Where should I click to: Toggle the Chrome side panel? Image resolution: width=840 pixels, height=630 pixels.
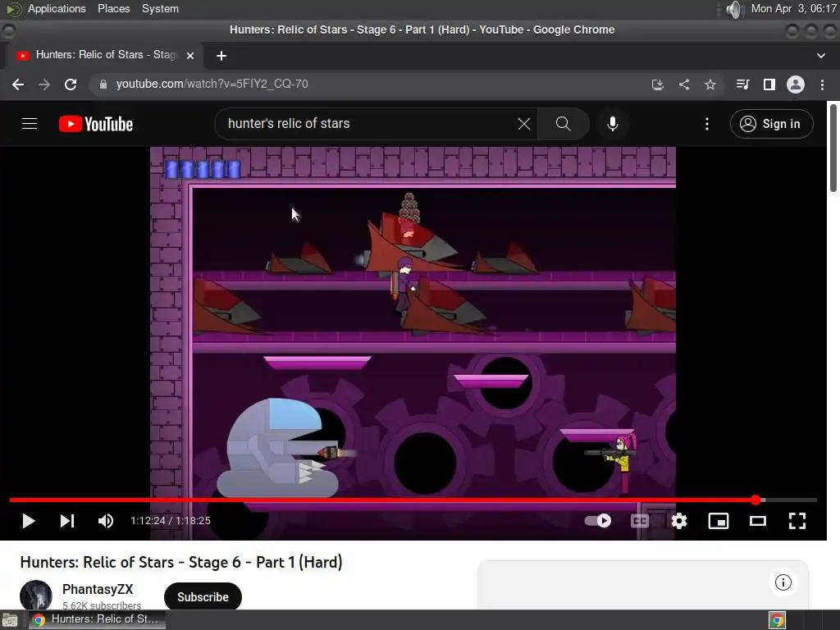coord(769,84)
